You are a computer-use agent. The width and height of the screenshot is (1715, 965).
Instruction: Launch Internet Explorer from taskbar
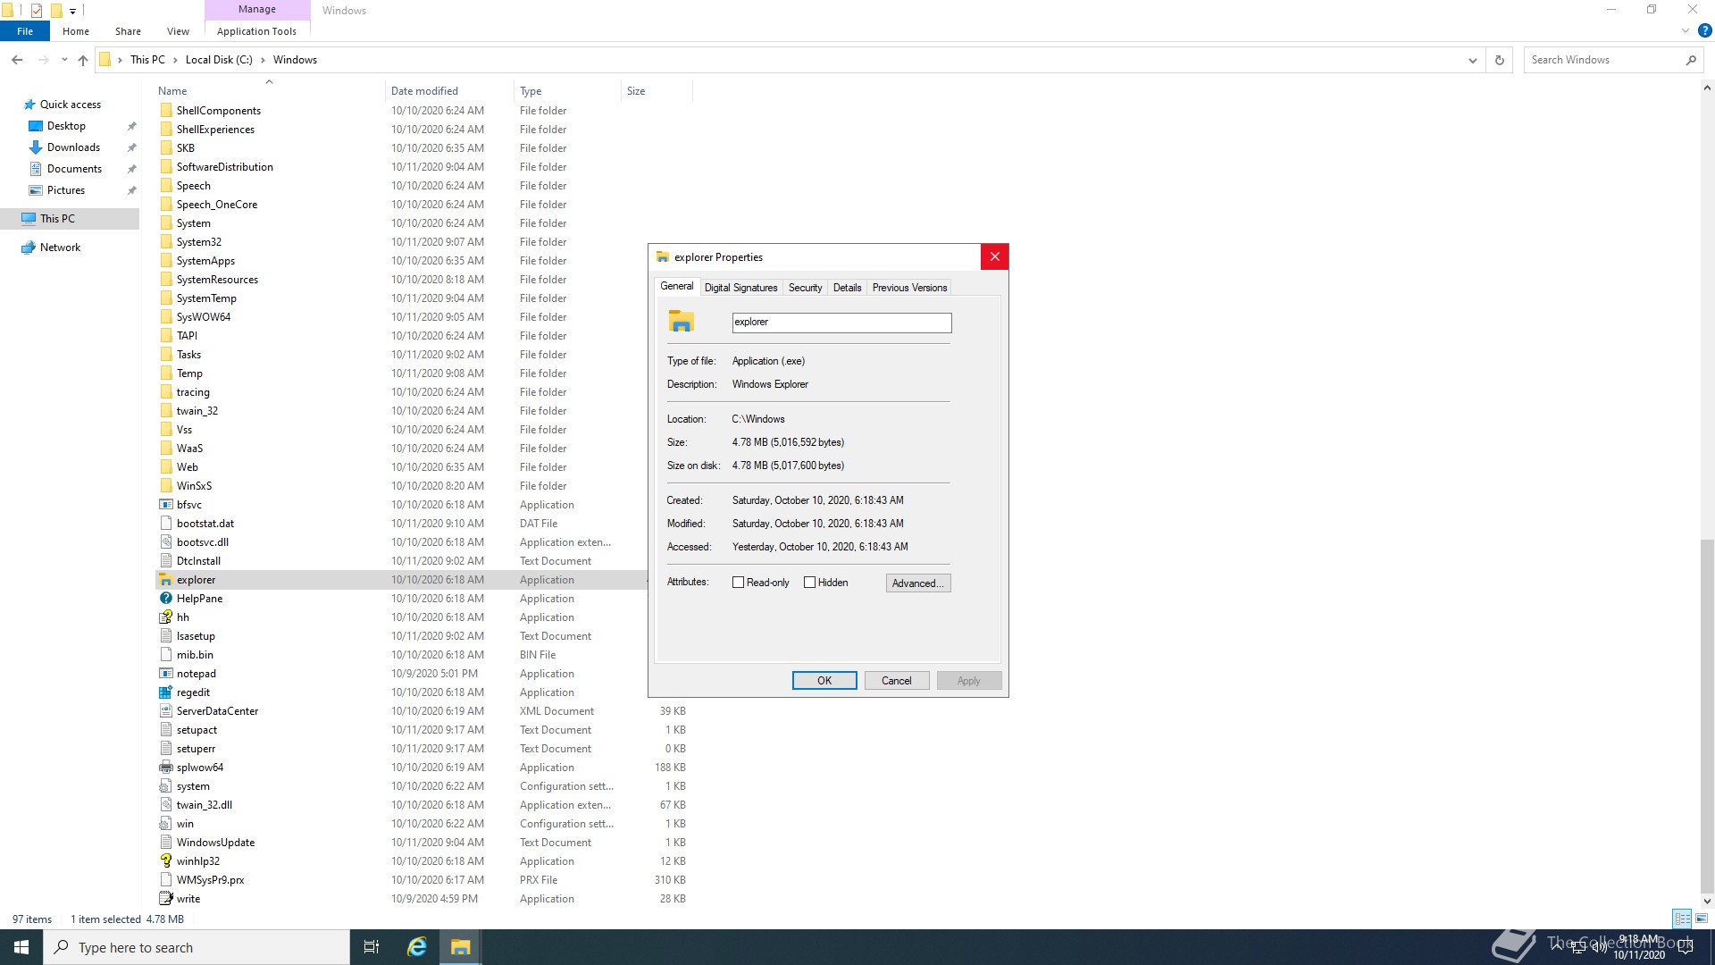tap(416, 947)
